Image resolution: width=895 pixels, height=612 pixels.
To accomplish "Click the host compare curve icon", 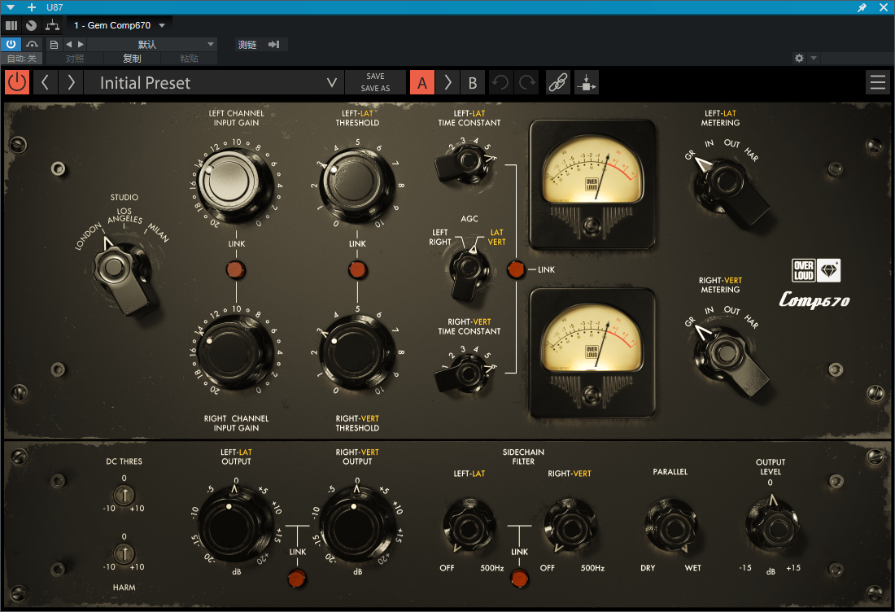I will click(32, 44).
